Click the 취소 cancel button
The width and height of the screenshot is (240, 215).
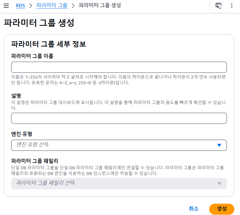point(194,209)
